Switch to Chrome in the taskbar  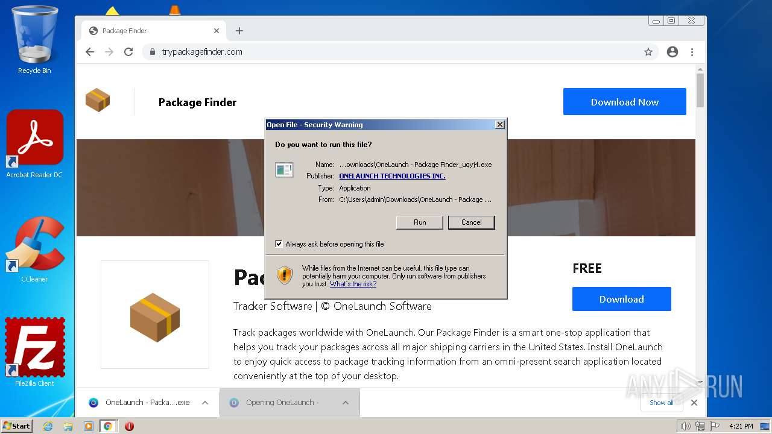click(x=108, y=426)
